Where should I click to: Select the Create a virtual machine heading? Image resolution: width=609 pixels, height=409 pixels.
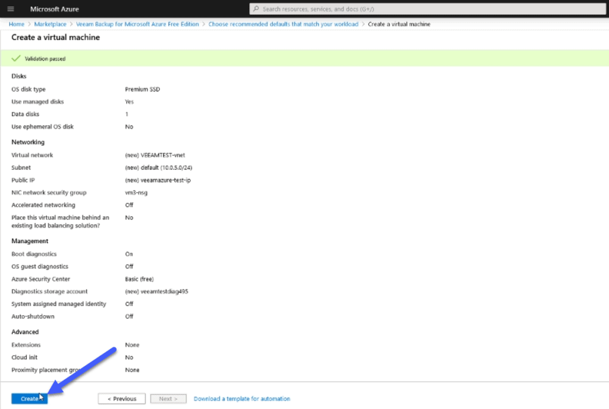55,37
